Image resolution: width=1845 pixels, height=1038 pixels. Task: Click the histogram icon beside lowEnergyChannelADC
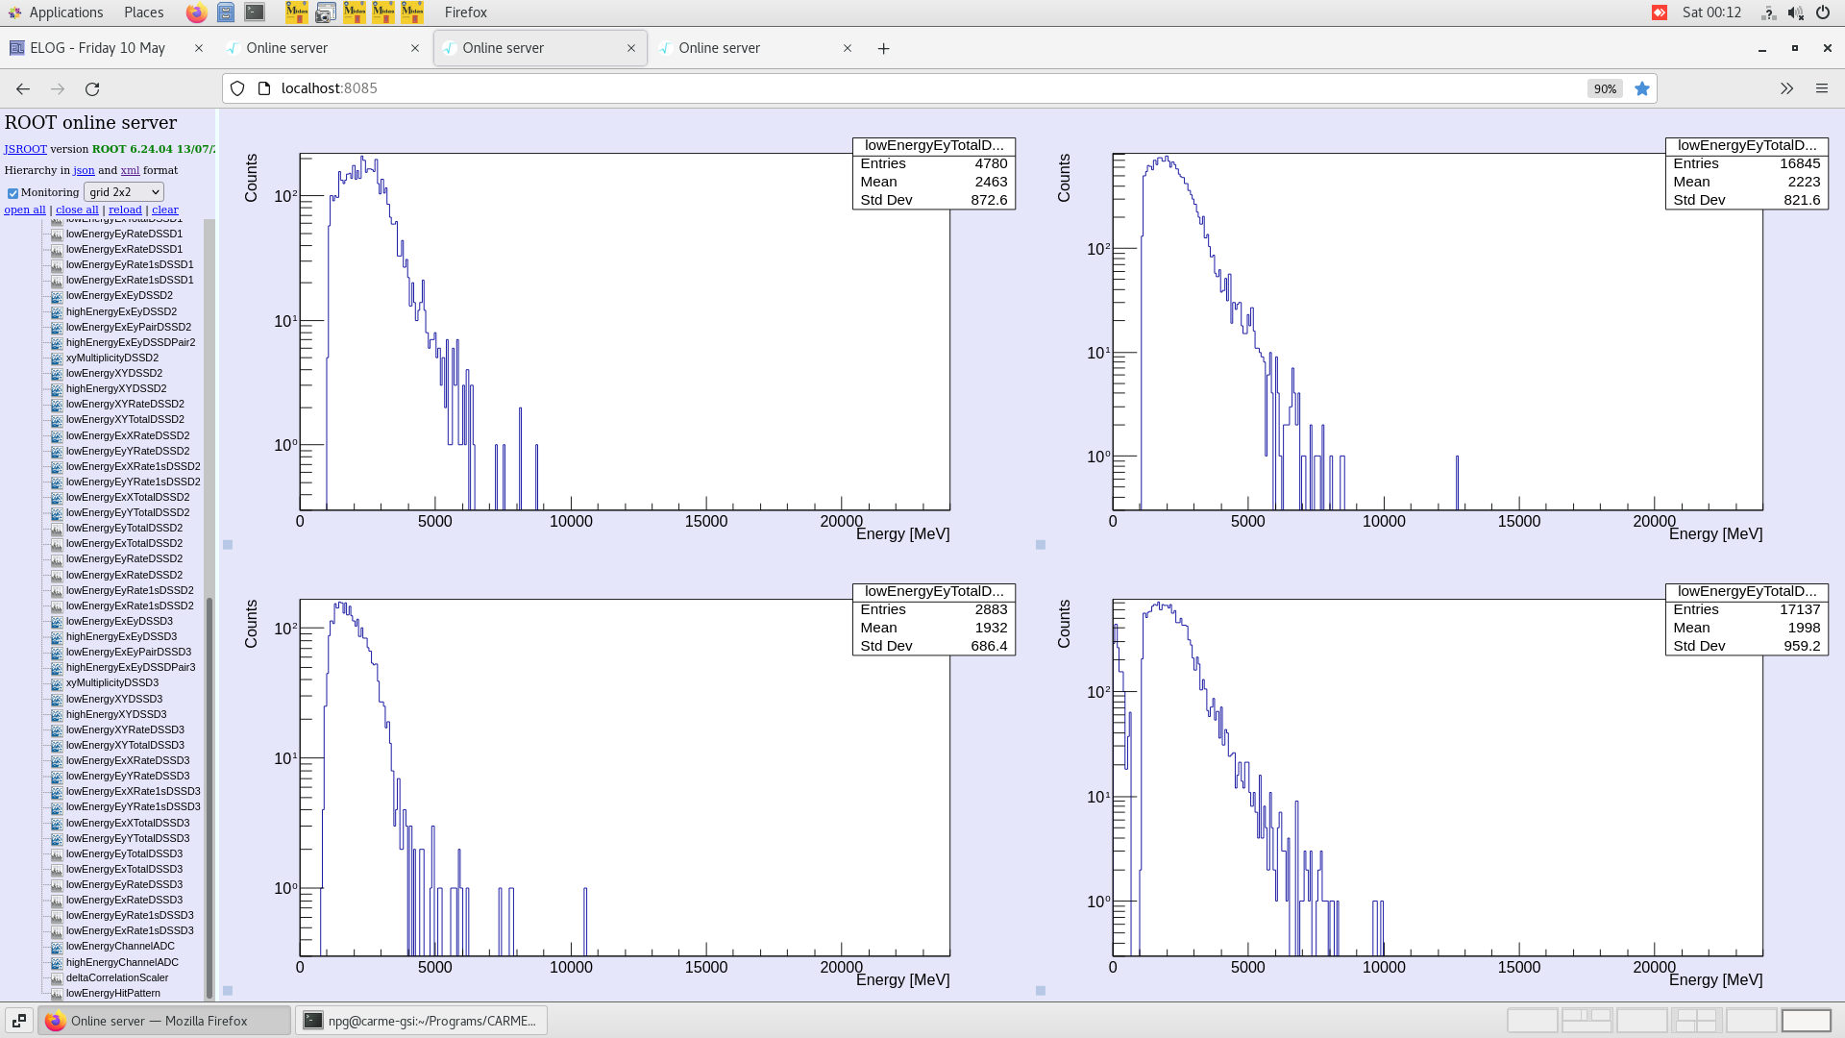(x=58, y=946)
